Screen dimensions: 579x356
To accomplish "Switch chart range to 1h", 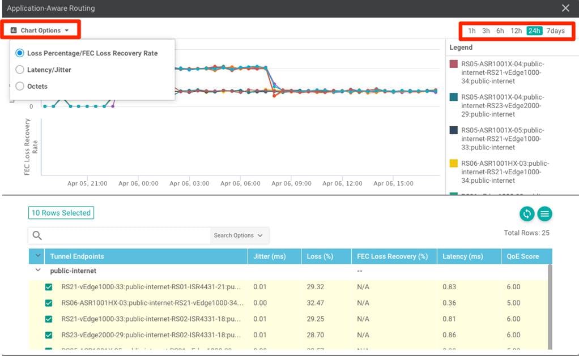I will pos(471,31).
